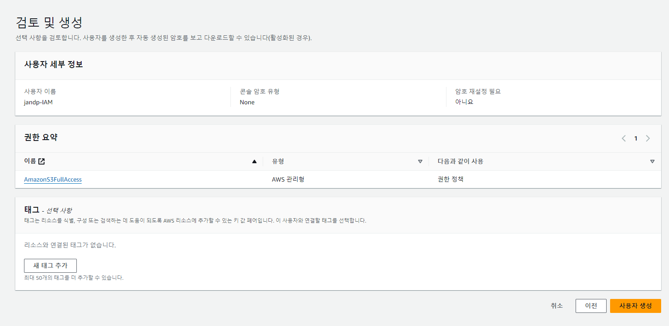Click the 리소스와 연결된 태그가 없습니다 message
669x326 pixels.
(70, 245)
